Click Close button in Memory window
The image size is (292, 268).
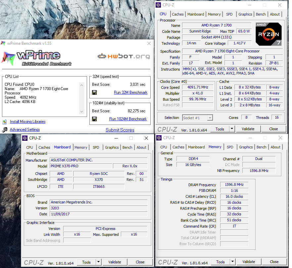[274, 262]
